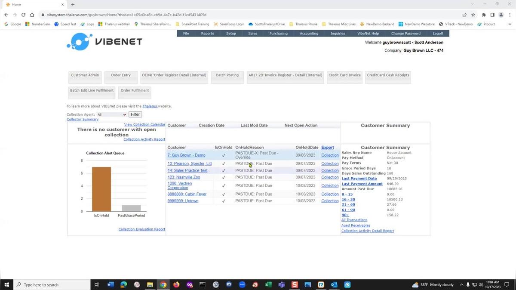Open the Collection Agent dropdown
Screen dimensions: 516x290
111,114
